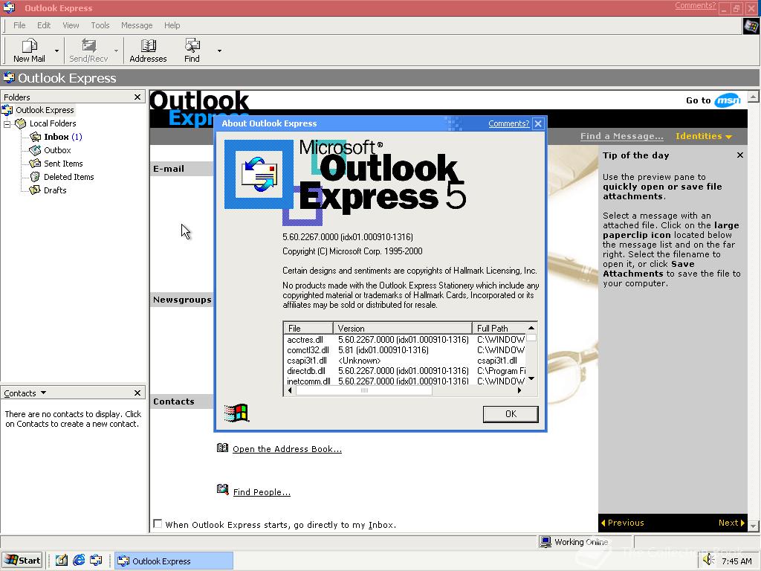Select csapi3t1.dll row in file list
Screen dimensions: 761x571
pos(405,361)
